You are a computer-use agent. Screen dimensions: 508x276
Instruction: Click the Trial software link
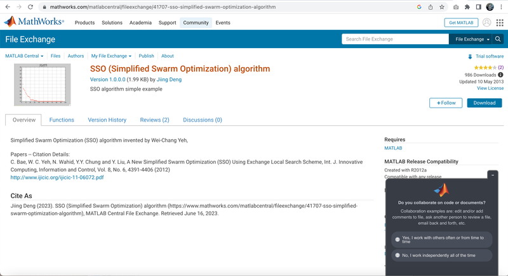click(x=490, y=56)
